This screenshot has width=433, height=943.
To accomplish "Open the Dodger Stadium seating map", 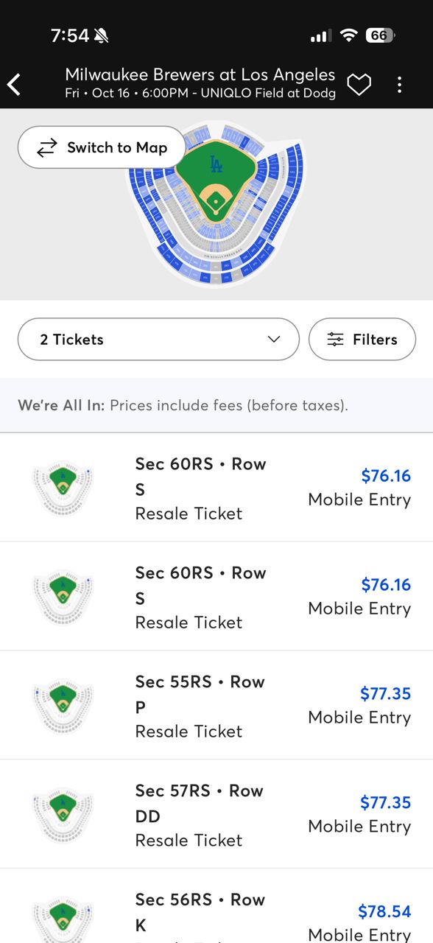I will tap(216, 204).
